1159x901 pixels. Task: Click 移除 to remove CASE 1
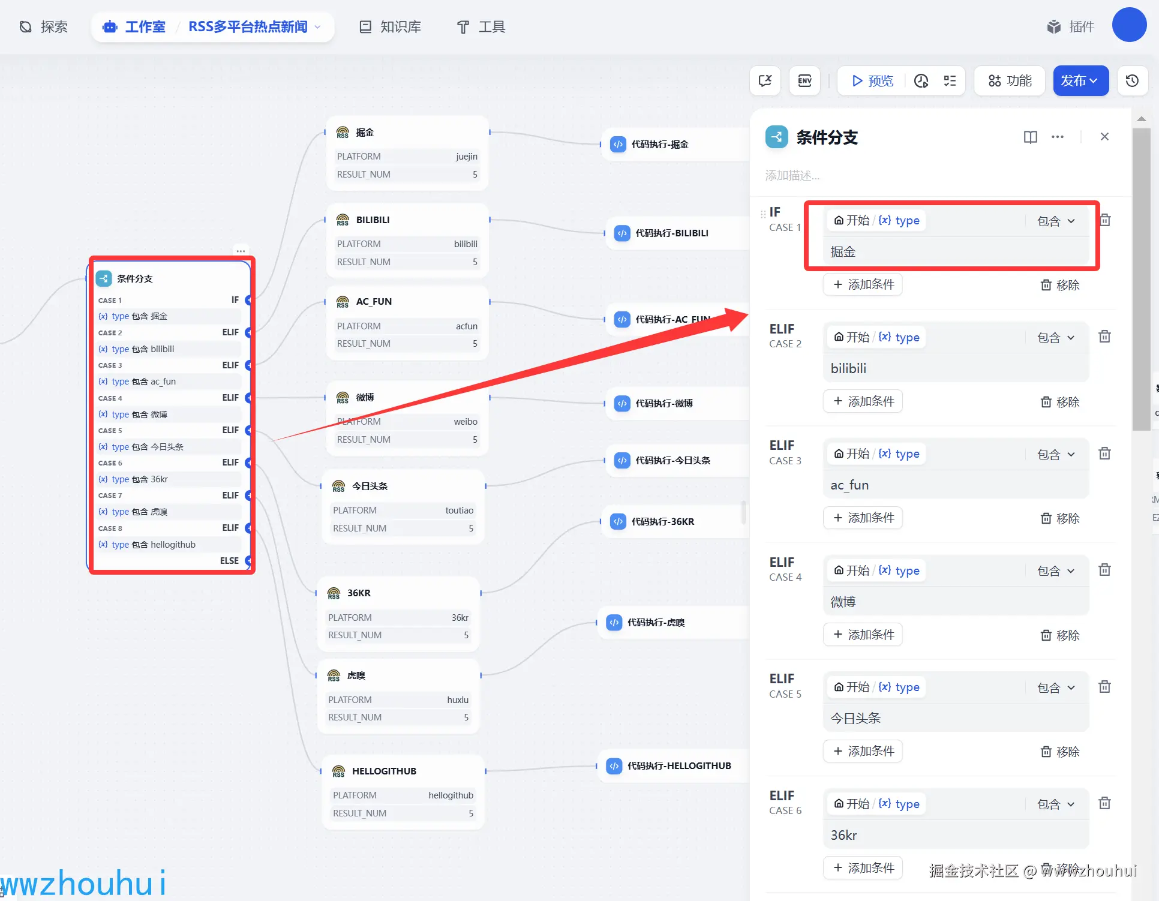tap(1060, 285)
